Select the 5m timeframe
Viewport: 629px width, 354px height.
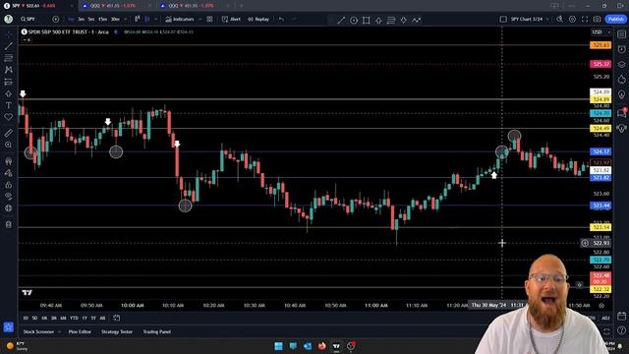(91, 19)
